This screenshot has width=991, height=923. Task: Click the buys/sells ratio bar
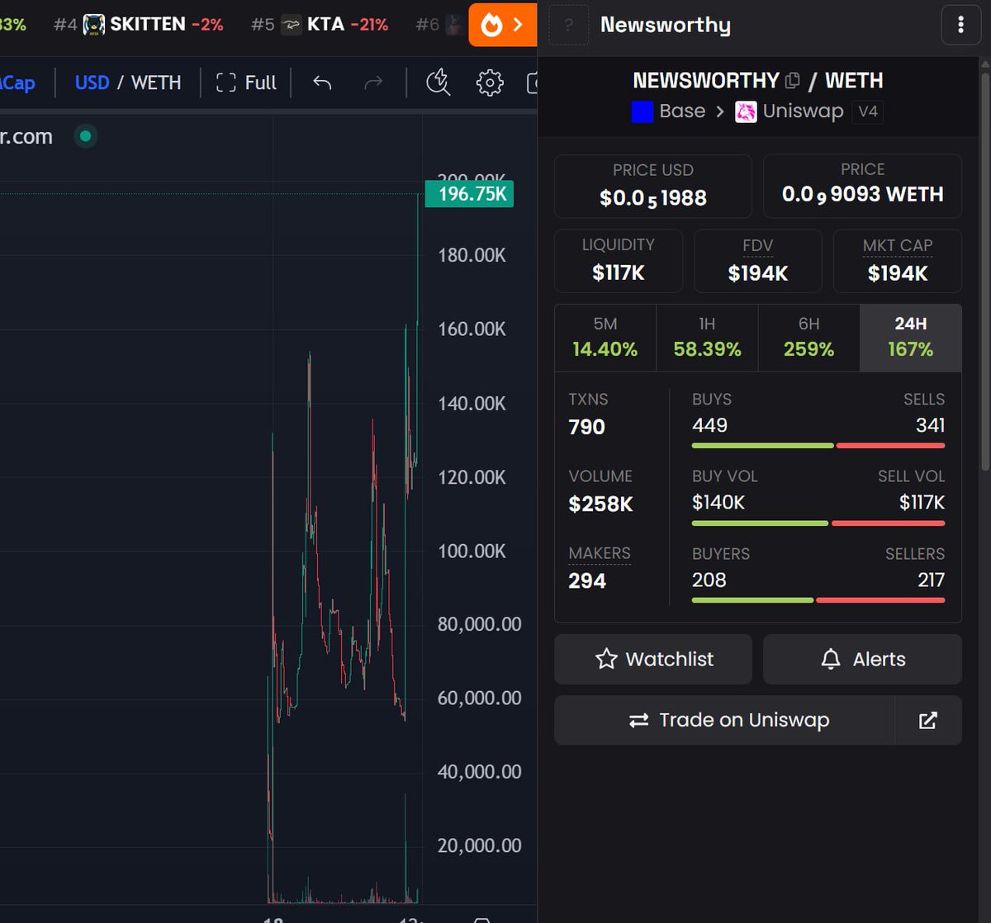click(818, 446)
